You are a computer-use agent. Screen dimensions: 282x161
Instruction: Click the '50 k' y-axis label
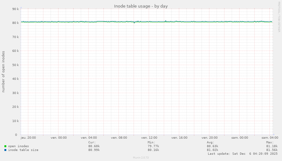tap(15, 65)
